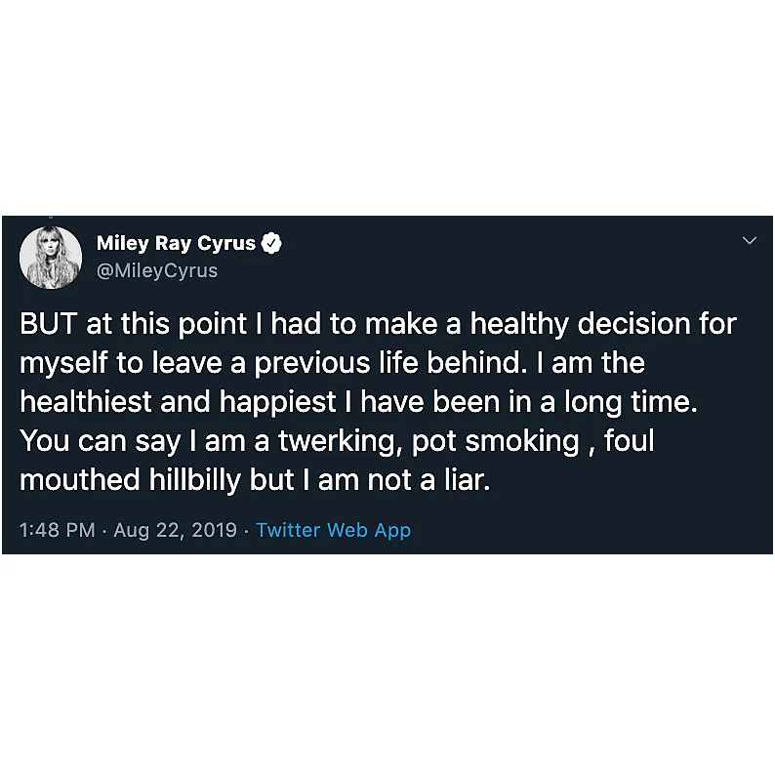Screen dimensions: 775x771
Task: Click the Aug 22, 2019 date
Action: (176, 530)
